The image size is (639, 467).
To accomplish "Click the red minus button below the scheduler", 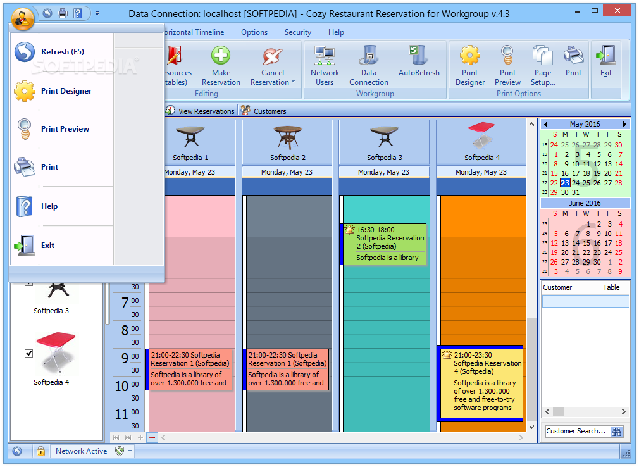I will point(152,438).
